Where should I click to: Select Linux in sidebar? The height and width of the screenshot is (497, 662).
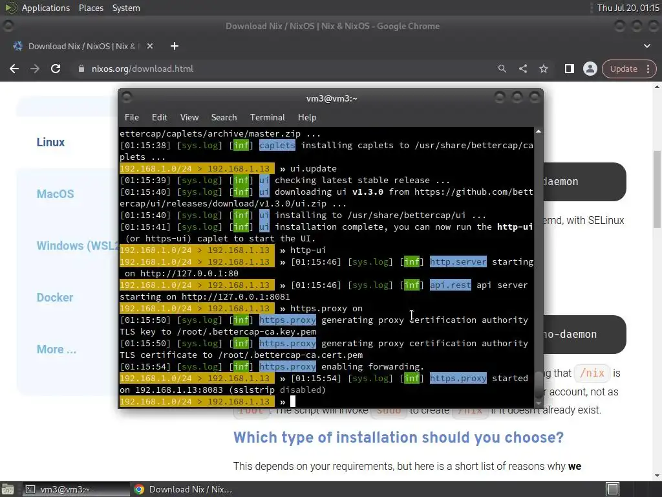pyautogui.click(x=50, y=142)
